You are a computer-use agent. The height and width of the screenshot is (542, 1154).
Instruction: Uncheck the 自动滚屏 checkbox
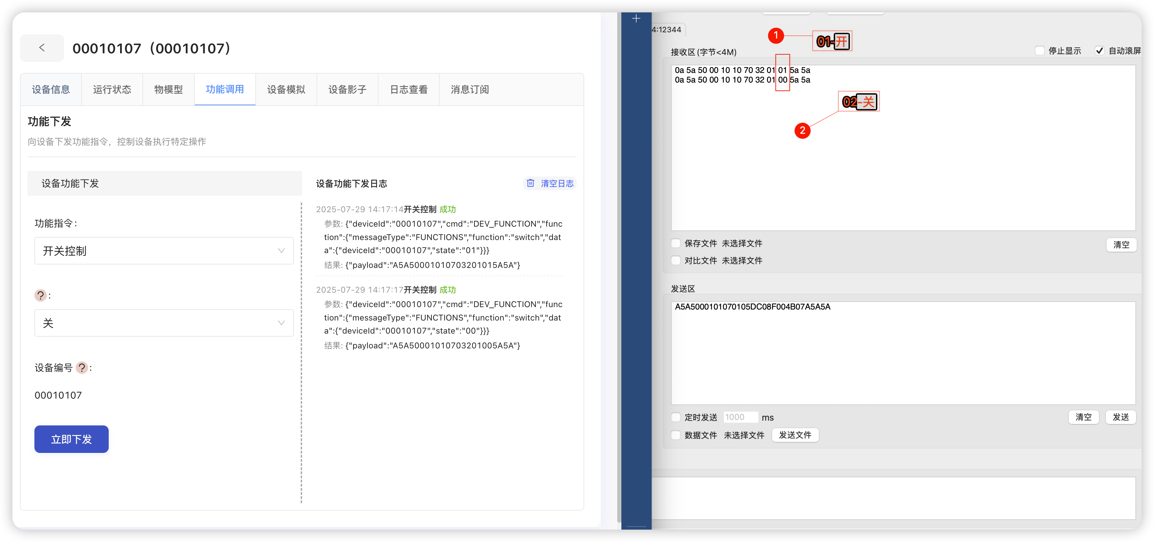(1099, 51)
